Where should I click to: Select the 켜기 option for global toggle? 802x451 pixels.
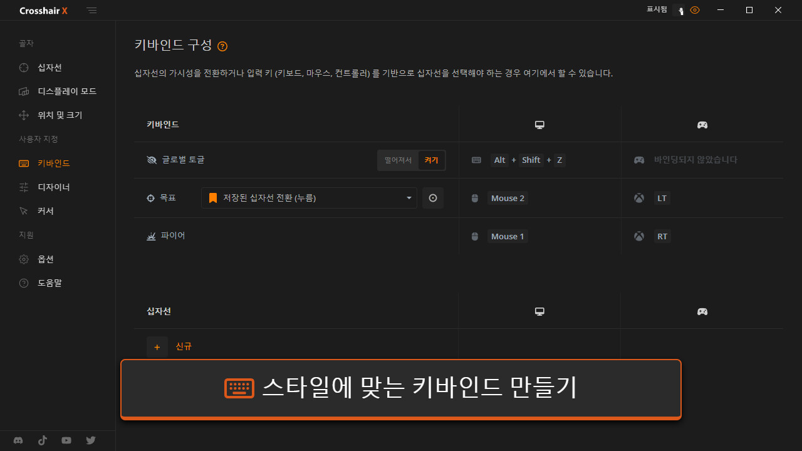(x=431, y=160)
